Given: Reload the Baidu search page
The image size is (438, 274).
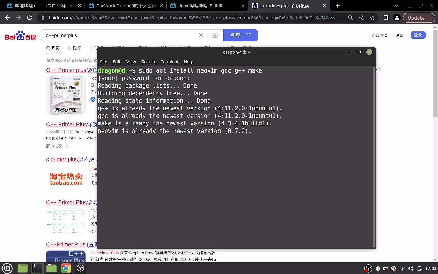Looking at the screenshot, I should tap(29, 18).
